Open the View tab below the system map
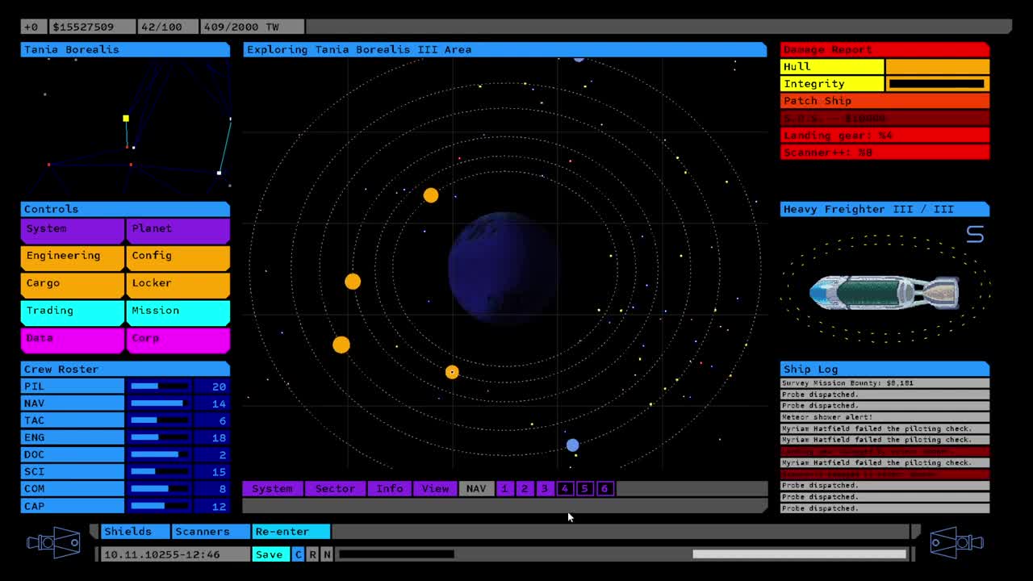Image resolution: width=1033 pixels, height=581 pixels. (x=434, y=488)
